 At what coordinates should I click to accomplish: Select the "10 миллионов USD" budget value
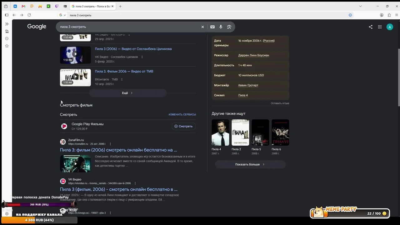coord(251,75)
